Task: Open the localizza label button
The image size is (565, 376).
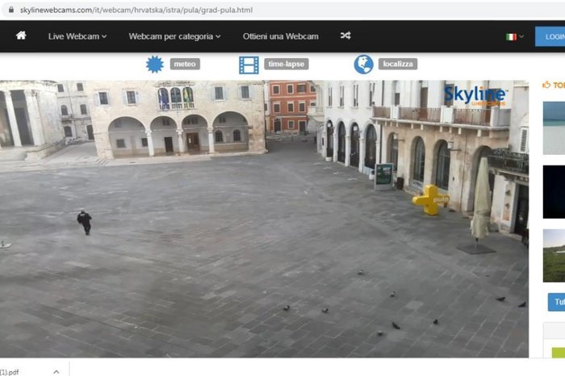Action: (398, 64)
